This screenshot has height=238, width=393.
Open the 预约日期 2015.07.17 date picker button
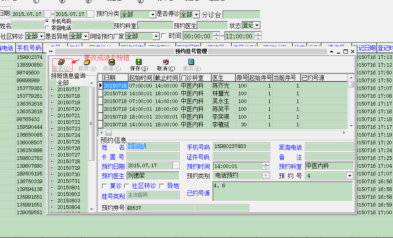tap(176, 165)
